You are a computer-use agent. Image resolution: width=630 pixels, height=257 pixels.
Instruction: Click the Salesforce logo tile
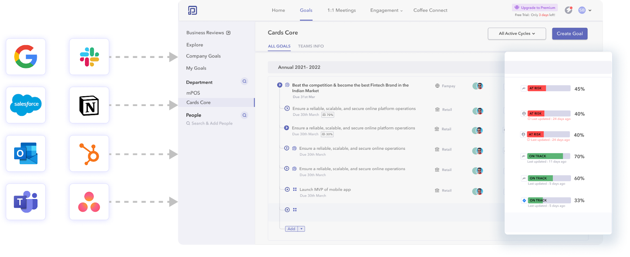(x=26, y=105)
